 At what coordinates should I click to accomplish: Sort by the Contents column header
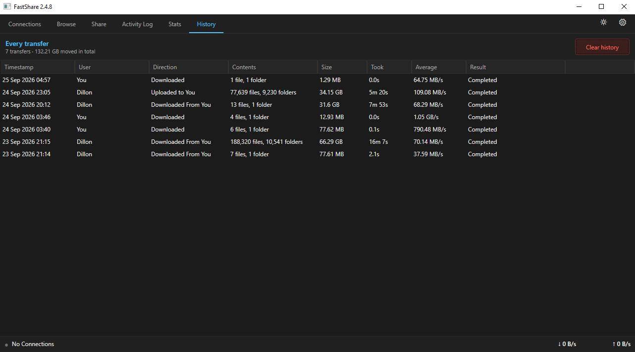click(x=273, y=67)
